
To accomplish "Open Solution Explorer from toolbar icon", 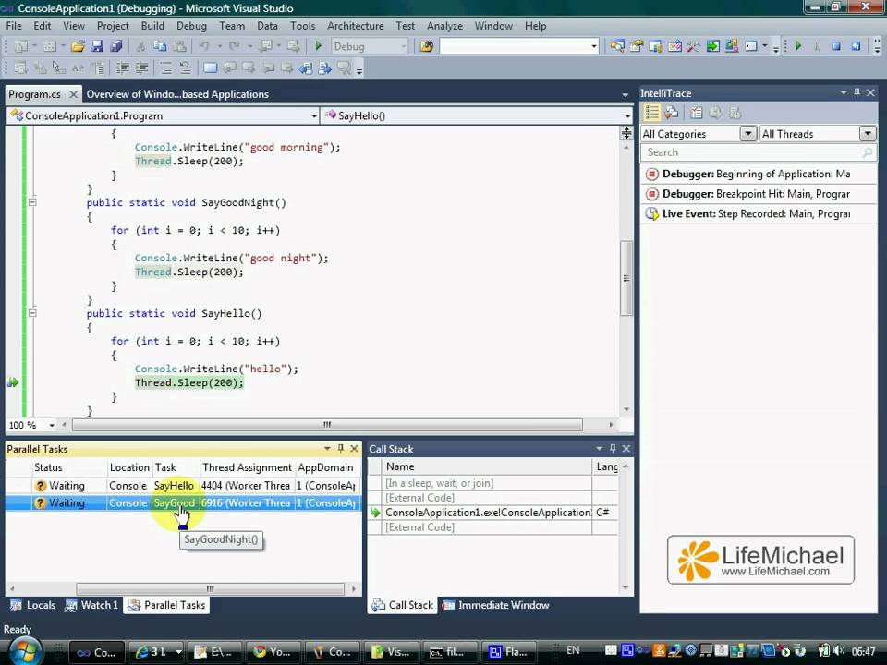I will 617,46.
